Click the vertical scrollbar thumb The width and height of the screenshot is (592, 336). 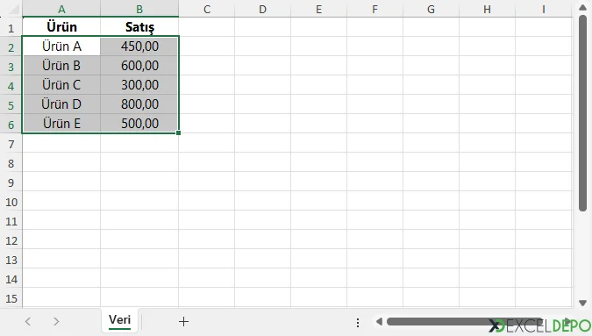tap(582, 113)
